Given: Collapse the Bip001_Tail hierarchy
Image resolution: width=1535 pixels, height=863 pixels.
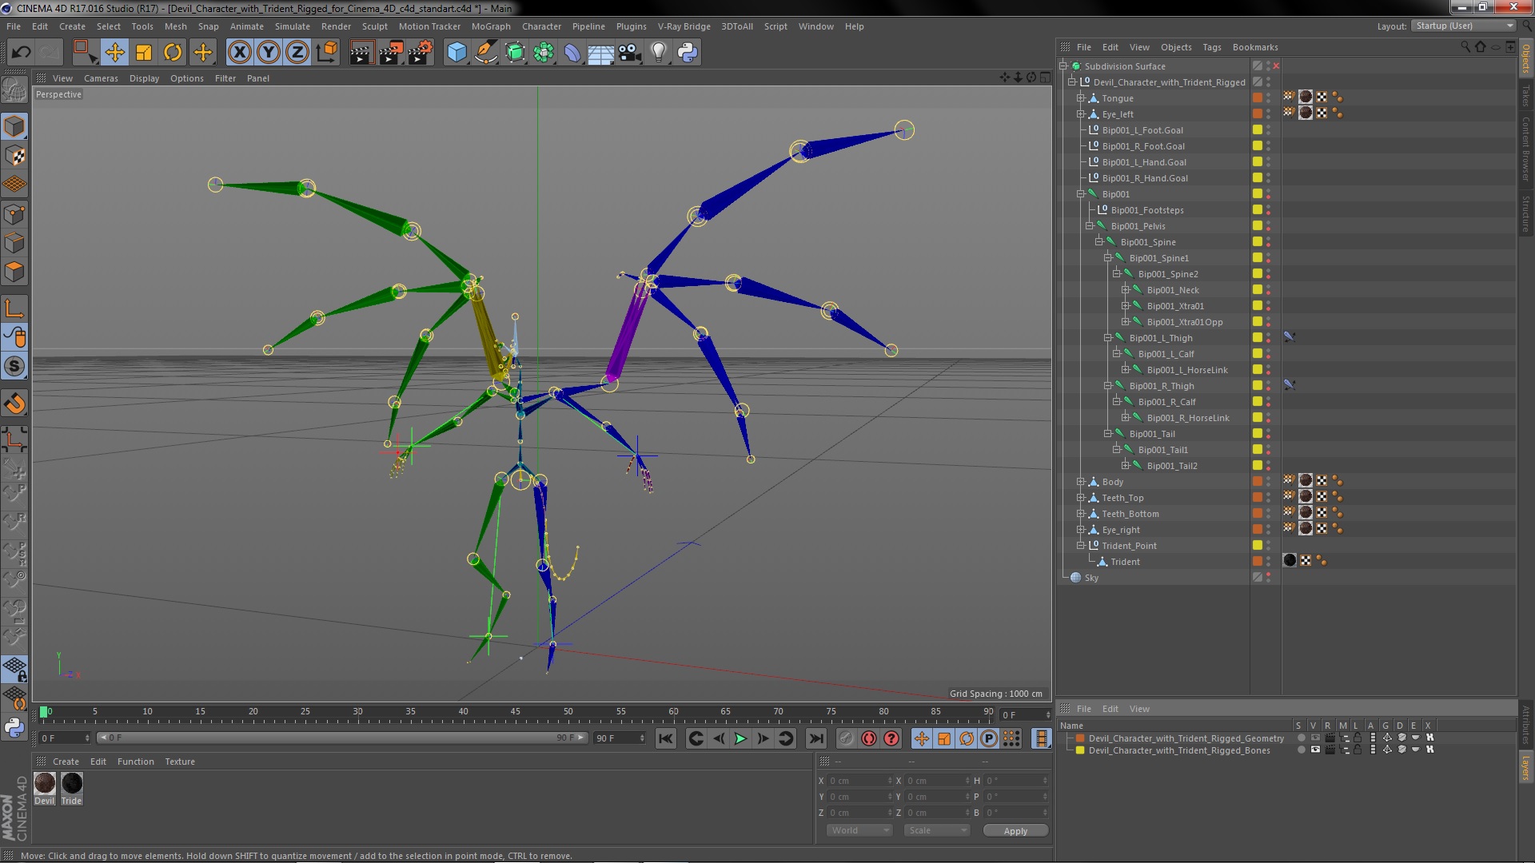Looking at the screenshot, I should (1107, 433).
